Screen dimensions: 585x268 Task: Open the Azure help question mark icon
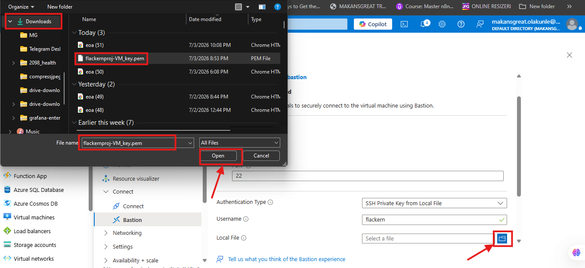461,24
